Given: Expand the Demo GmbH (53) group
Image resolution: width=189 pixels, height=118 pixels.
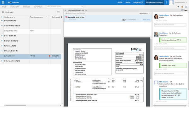Looking at the screenshot, I should coord(2,36).
